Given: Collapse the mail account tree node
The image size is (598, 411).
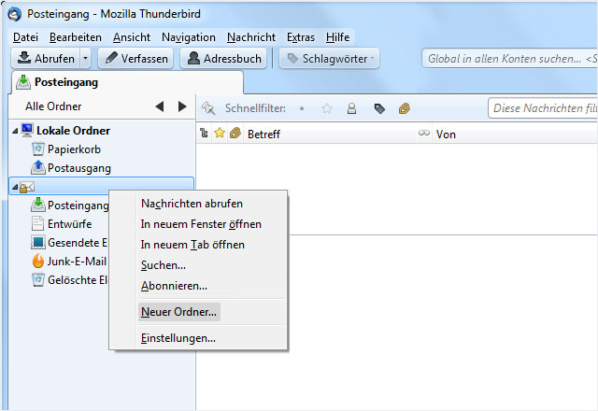Looking at the screenshot, I should 15,187.
